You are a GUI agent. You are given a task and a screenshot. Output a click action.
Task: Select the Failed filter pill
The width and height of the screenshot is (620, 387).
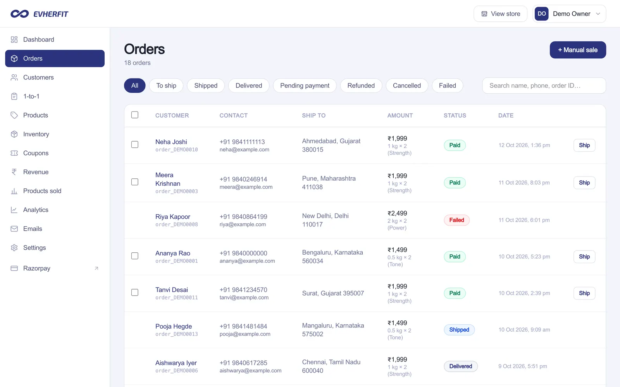click(448, 86)
